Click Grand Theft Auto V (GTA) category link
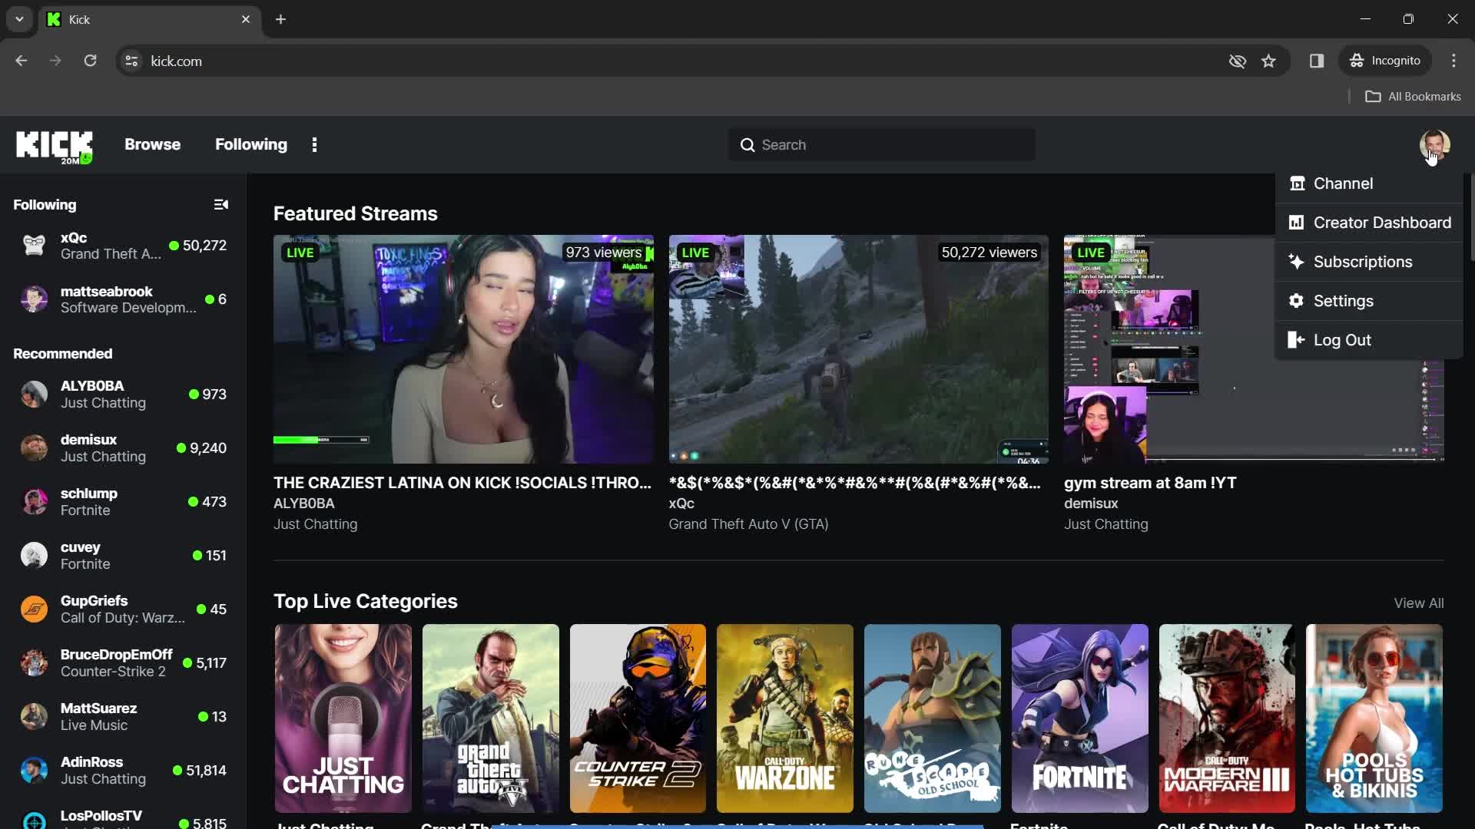This screenshot has height=829, width=1475. (x=748, y=524)
